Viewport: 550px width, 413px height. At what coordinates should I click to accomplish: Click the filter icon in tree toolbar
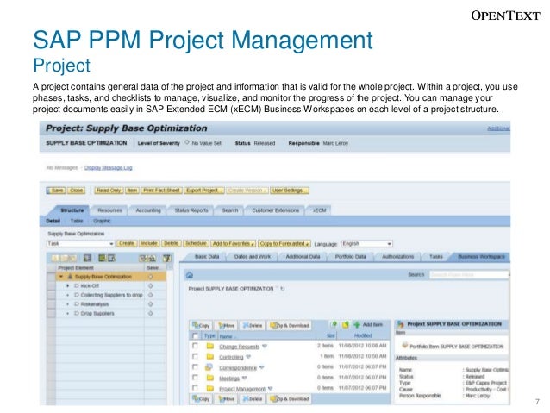click(x=167, y=259)
